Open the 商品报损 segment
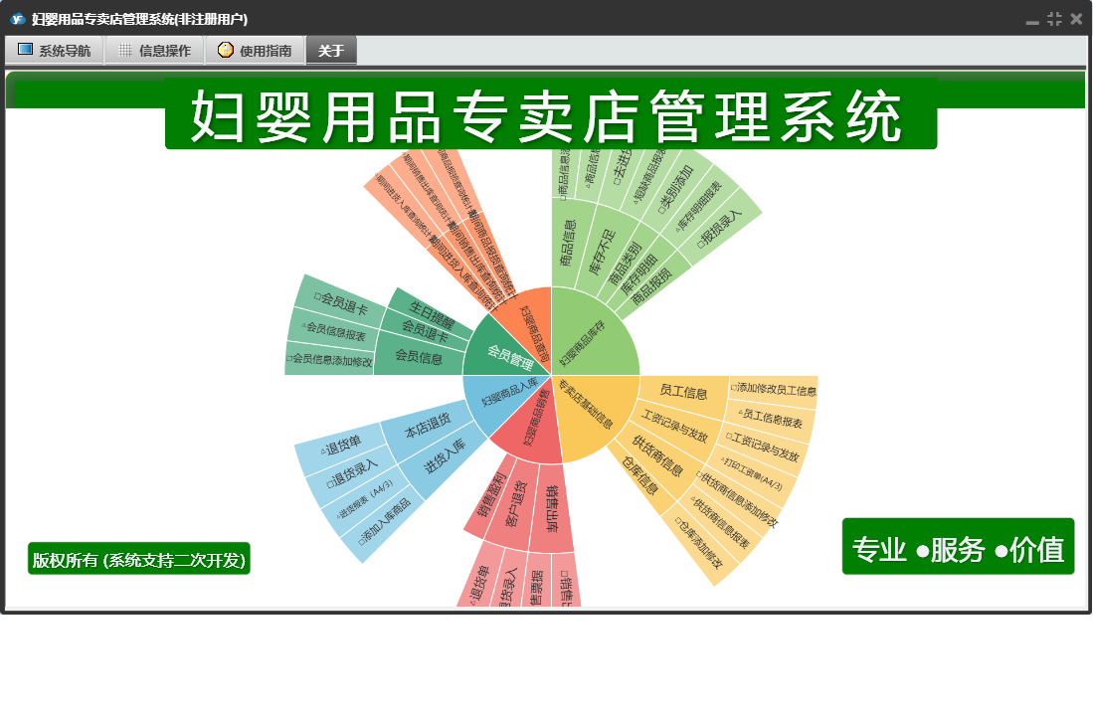 [653, 285]
